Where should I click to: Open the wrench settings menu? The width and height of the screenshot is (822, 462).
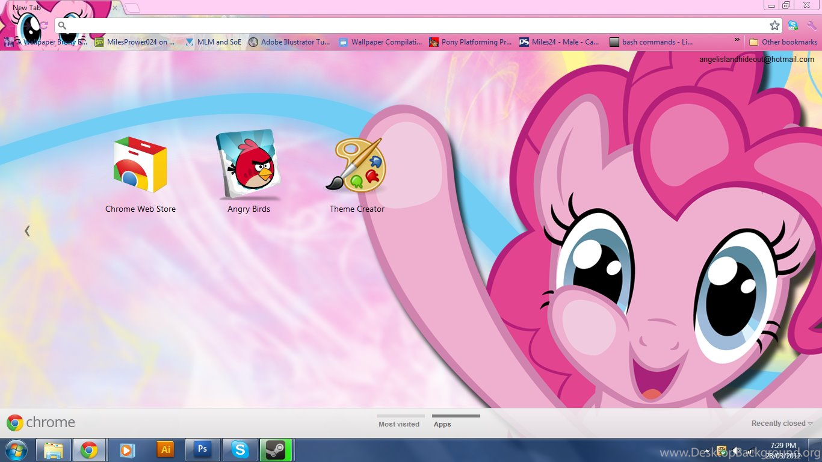tap(812, 25)
